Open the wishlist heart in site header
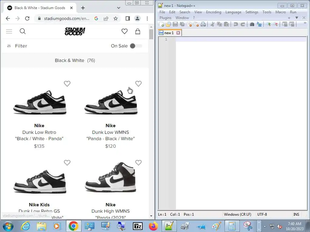 [x=124, y=31]
